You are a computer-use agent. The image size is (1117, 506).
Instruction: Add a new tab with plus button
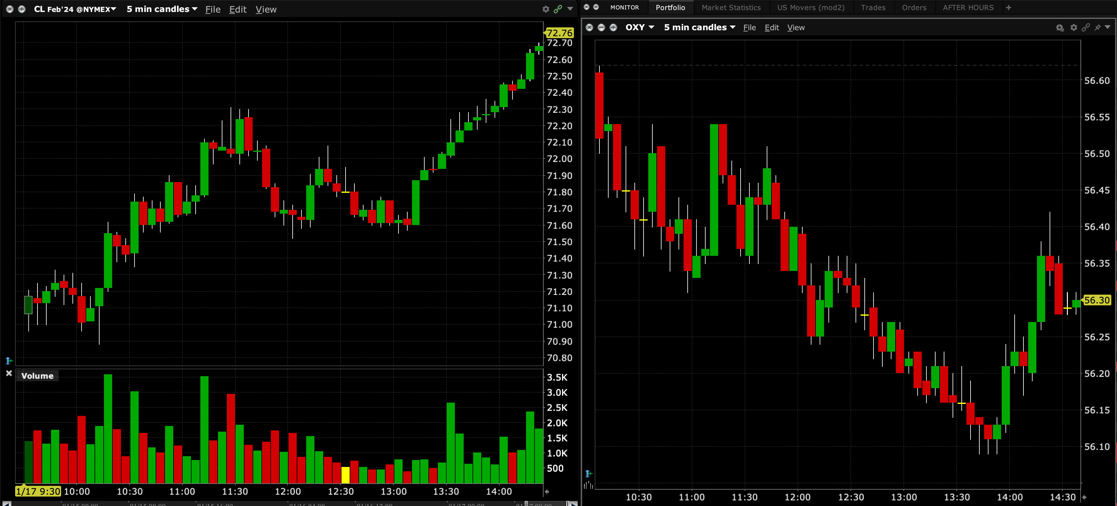coord(1008,7)
